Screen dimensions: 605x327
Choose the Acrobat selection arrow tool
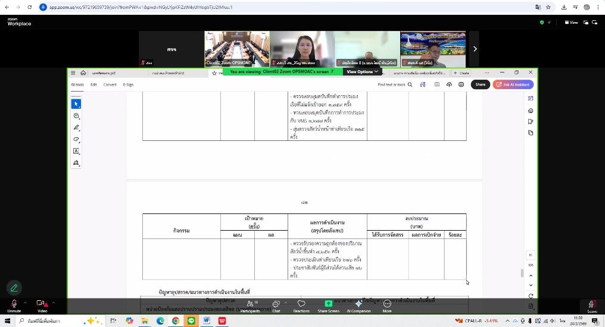76,104
